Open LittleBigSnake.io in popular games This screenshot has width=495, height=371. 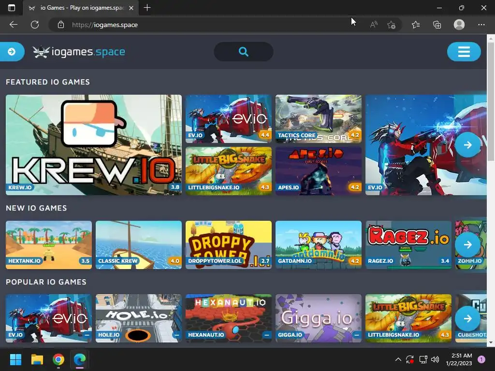point(408,318)
